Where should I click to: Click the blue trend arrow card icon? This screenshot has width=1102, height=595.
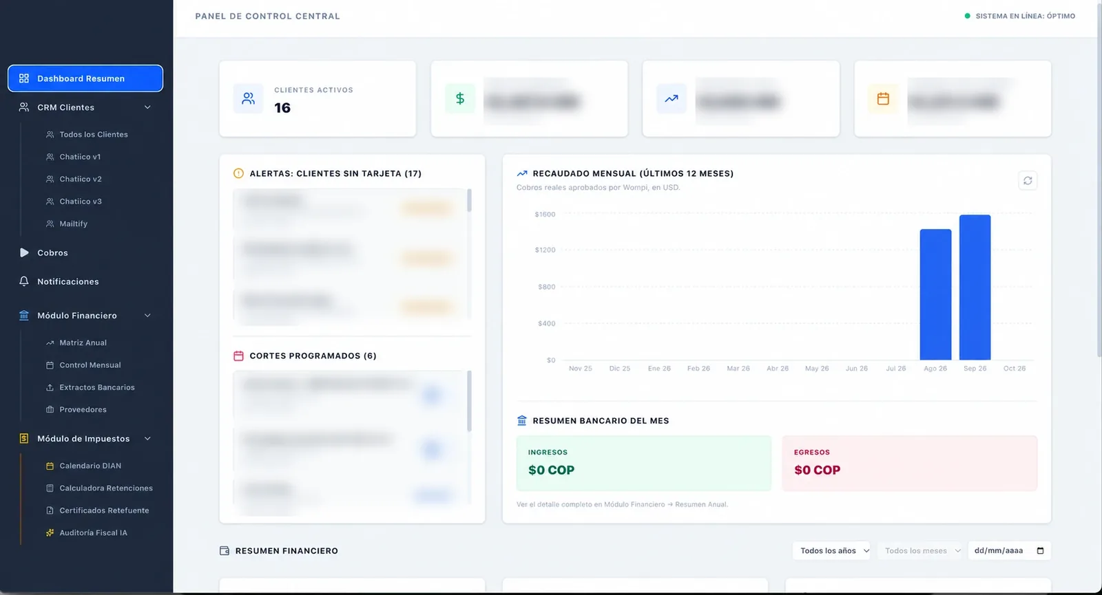pos(672,99)
